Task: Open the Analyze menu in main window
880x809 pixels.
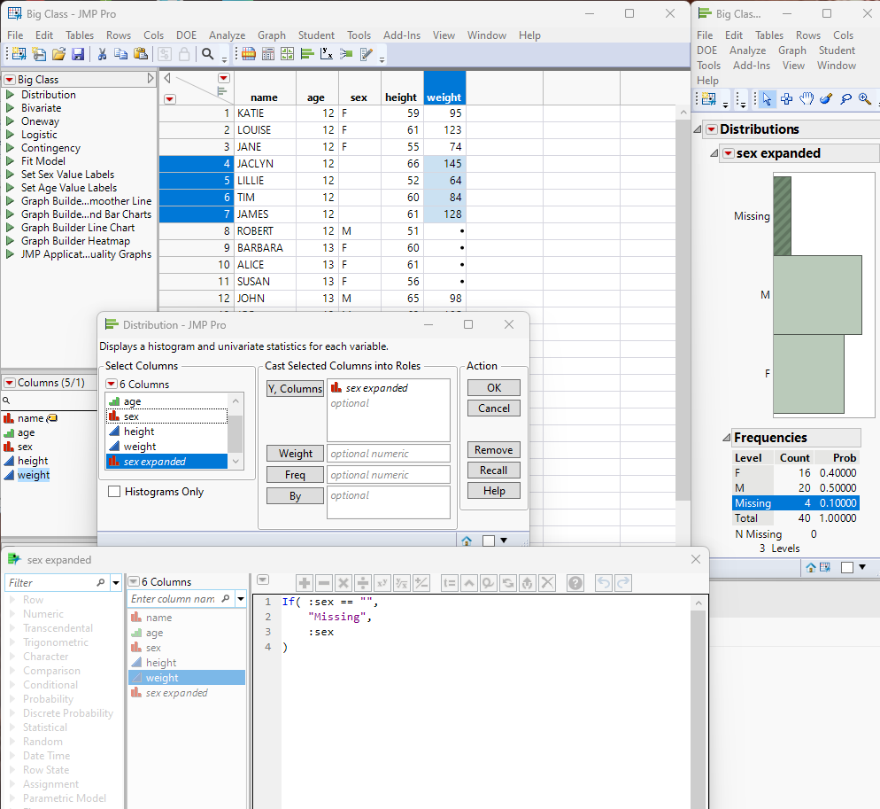Action: pyautogui.click(x=227, y=35)
